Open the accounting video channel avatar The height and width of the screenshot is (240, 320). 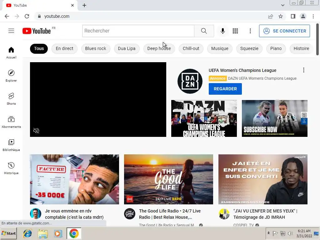coord(36,214)
